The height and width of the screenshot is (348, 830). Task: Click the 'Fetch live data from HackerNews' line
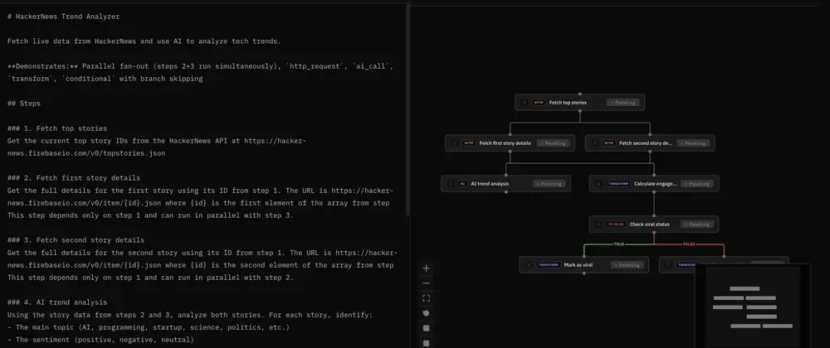click(x=144, y=41)
